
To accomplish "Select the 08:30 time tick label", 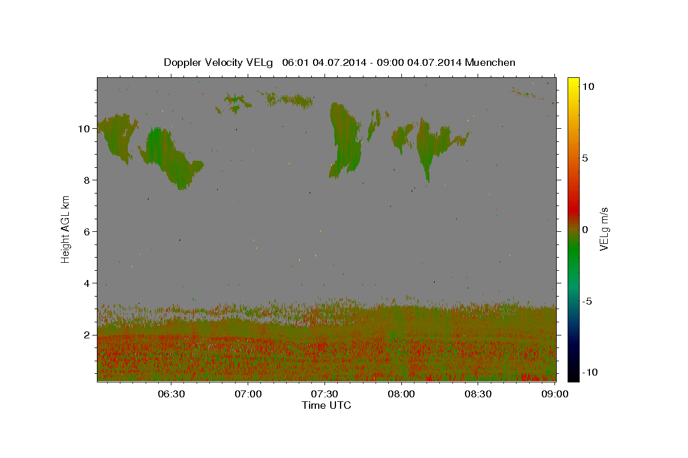I will click(478, 394).
